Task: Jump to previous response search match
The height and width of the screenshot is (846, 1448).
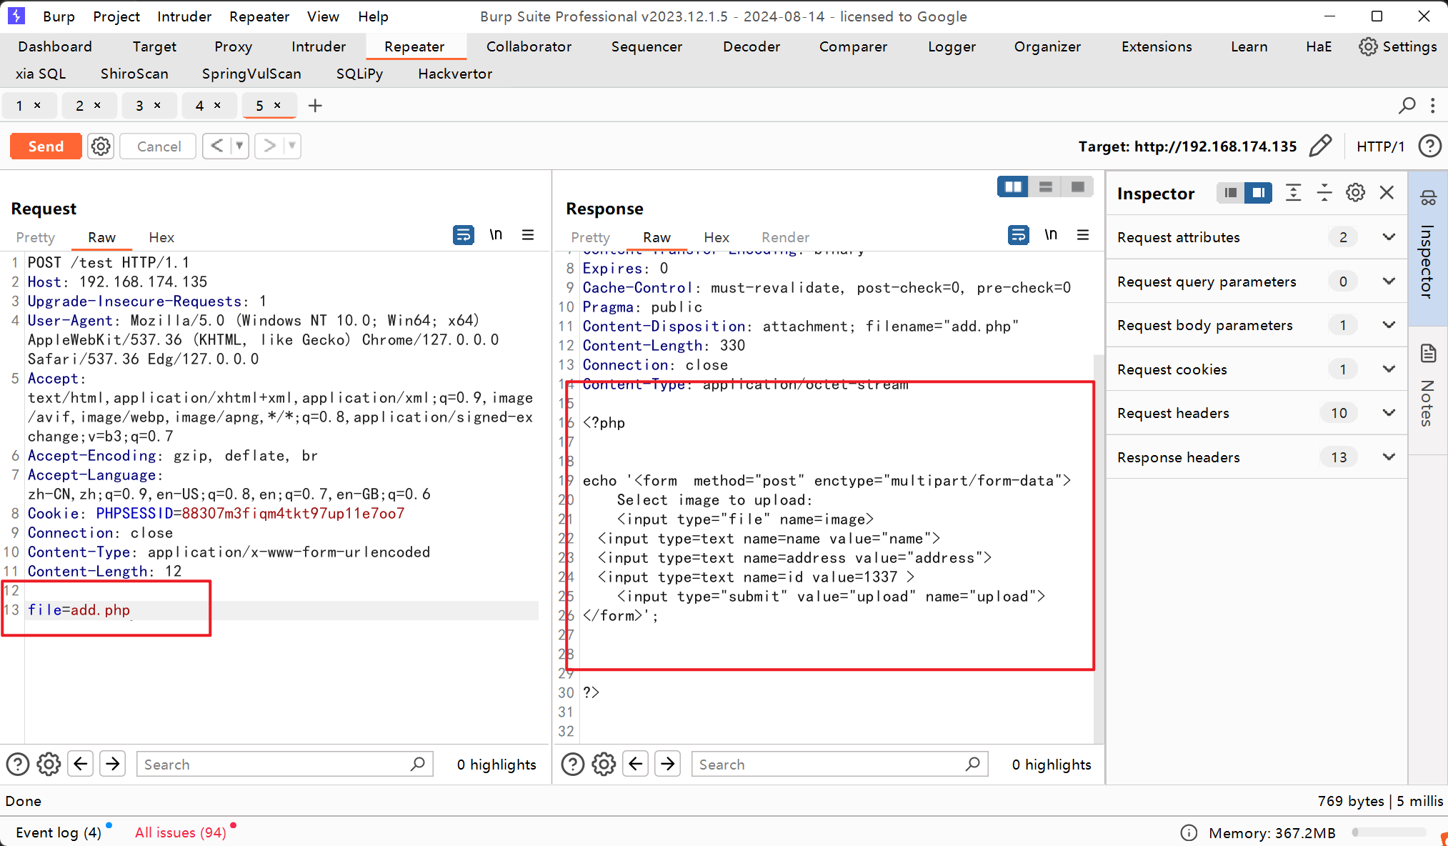Action: [636, 765]
